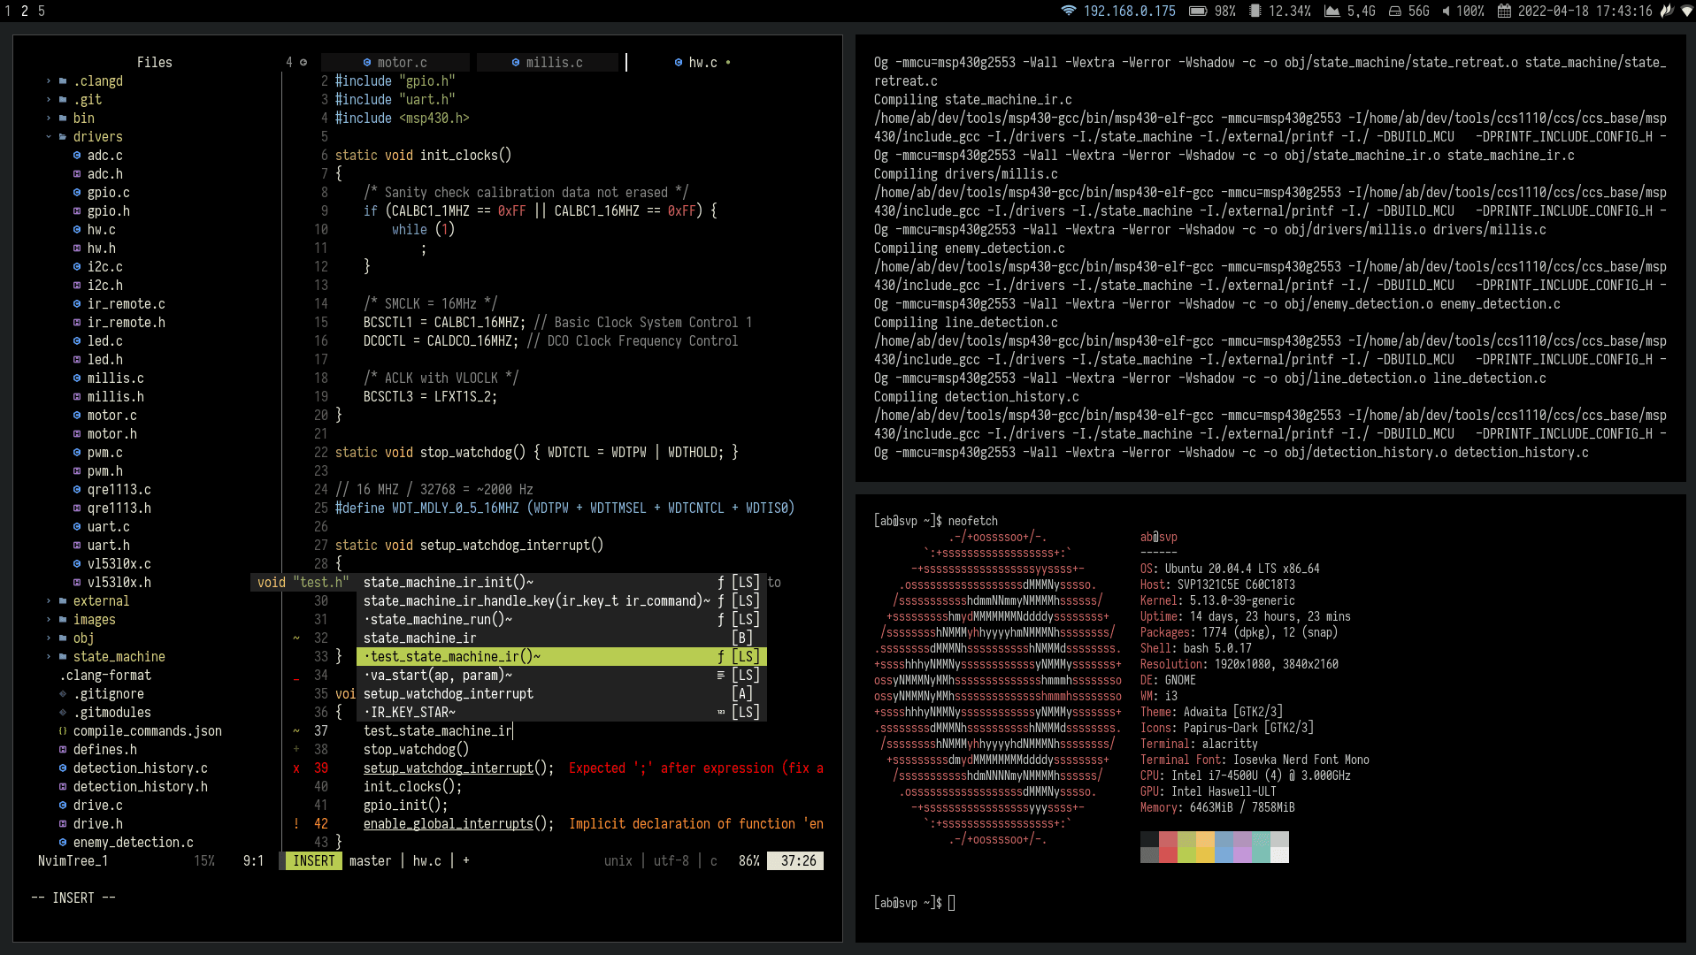This screenshot has width=1696, height=955.
Task: Open the uart.c file in tree
Action: (108, 526)
